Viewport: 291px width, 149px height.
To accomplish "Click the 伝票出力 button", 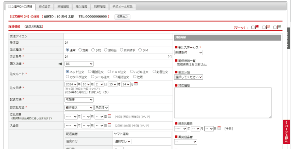I will coord(122,16).
